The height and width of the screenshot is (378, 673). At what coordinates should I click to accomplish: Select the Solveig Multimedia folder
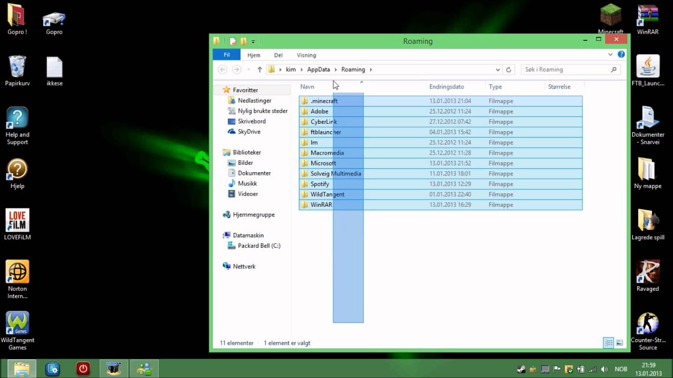click(441, 174)
